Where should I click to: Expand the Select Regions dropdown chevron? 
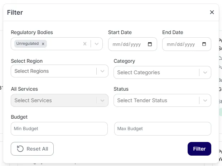(102, 71)
